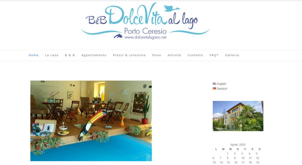The image size is (302, 165).
Task: Open the FAQ page
Action: click(x=214, y=55)
